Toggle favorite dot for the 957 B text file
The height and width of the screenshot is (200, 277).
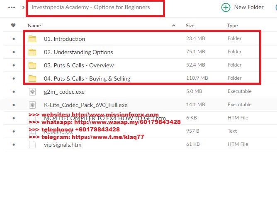(14, 131)
